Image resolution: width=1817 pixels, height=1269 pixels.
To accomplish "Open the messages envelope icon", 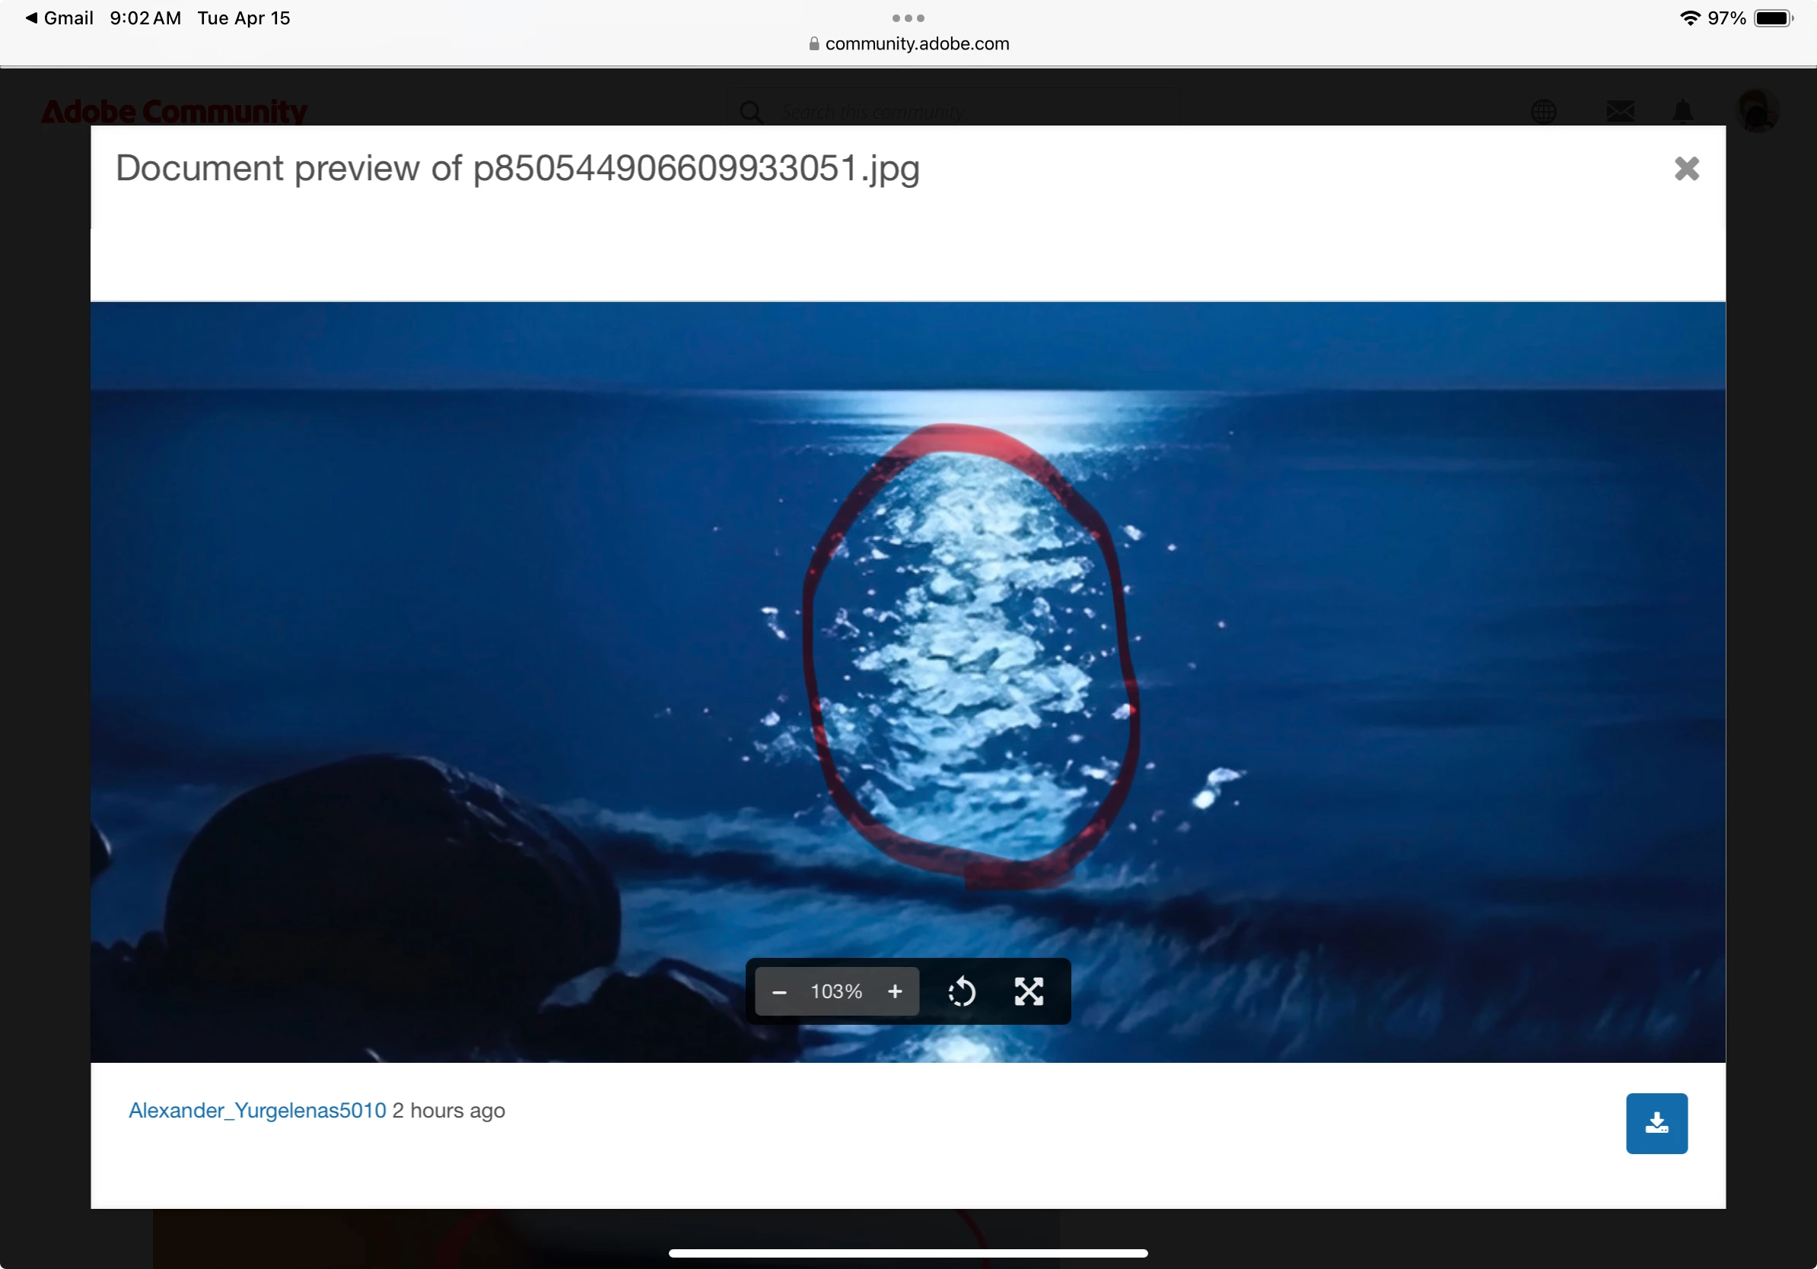I will pyautogui.click(x=1619, y=112).
